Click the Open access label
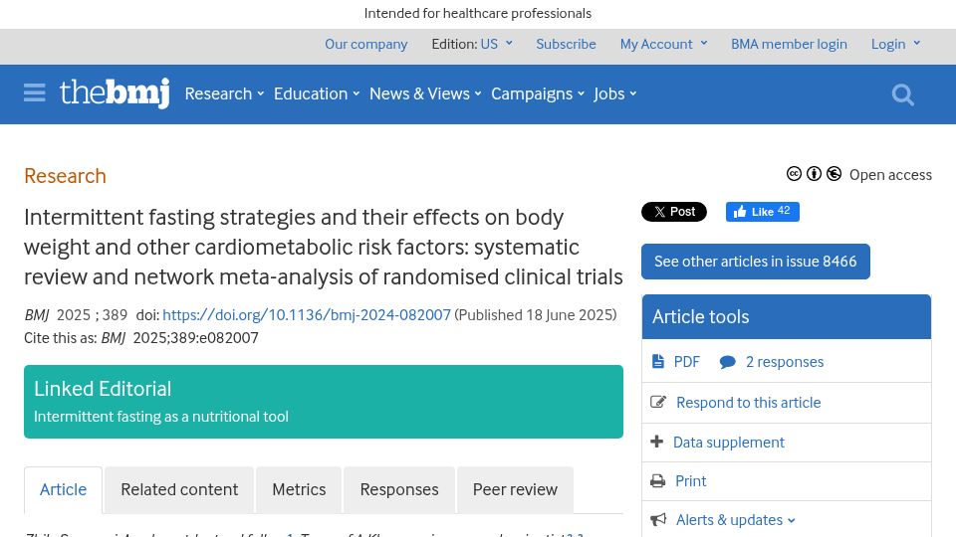Image resolution: width=956 pixels, height=537 pixels. tap(890, 175)
